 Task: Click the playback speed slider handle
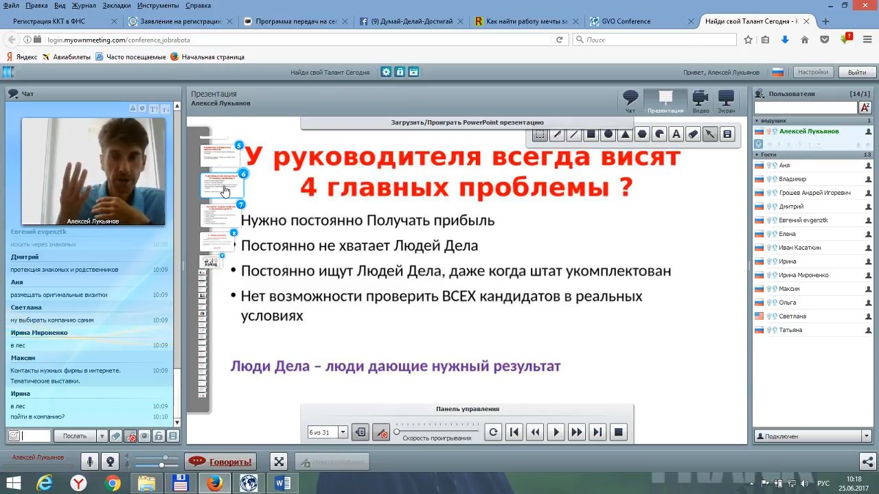coord(396,432)
